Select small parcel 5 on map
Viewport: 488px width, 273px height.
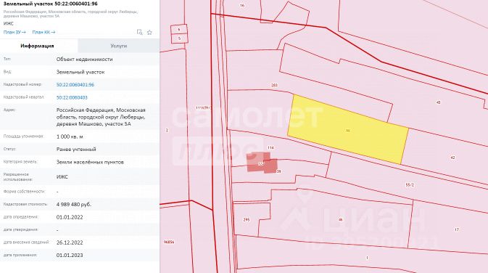coord(179,38)
